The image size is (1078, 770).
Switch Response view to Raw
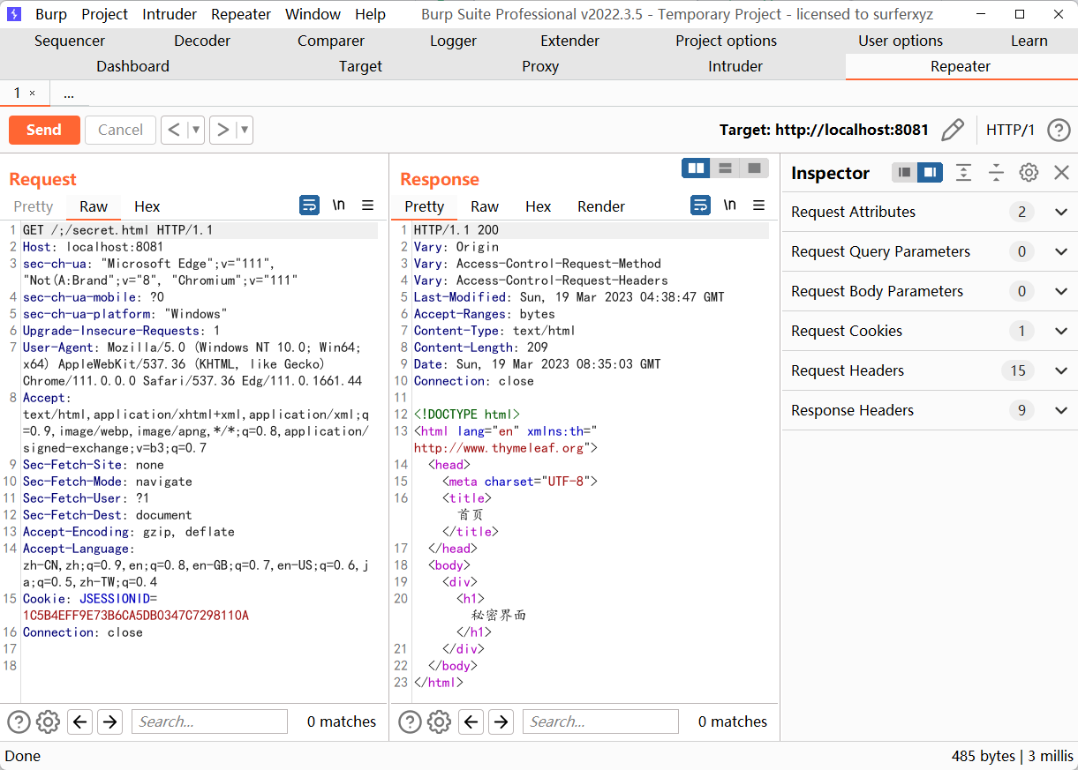(x=485, y=206)
